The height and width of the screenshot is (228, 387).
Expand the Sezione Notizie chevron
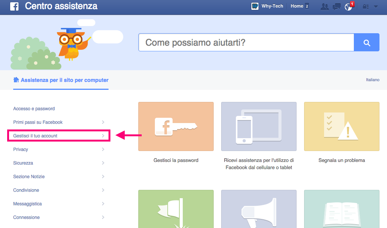pos(103,177)
